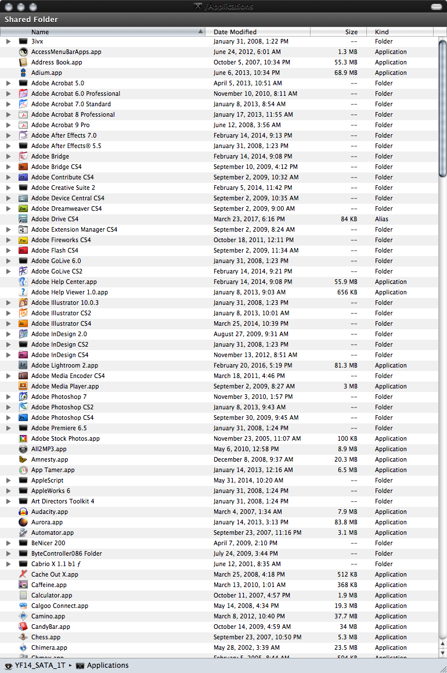This screenshot has height=673, width=447.
Task: Select Adobe After Effects 7.0 row
Action: pos(219,136)
